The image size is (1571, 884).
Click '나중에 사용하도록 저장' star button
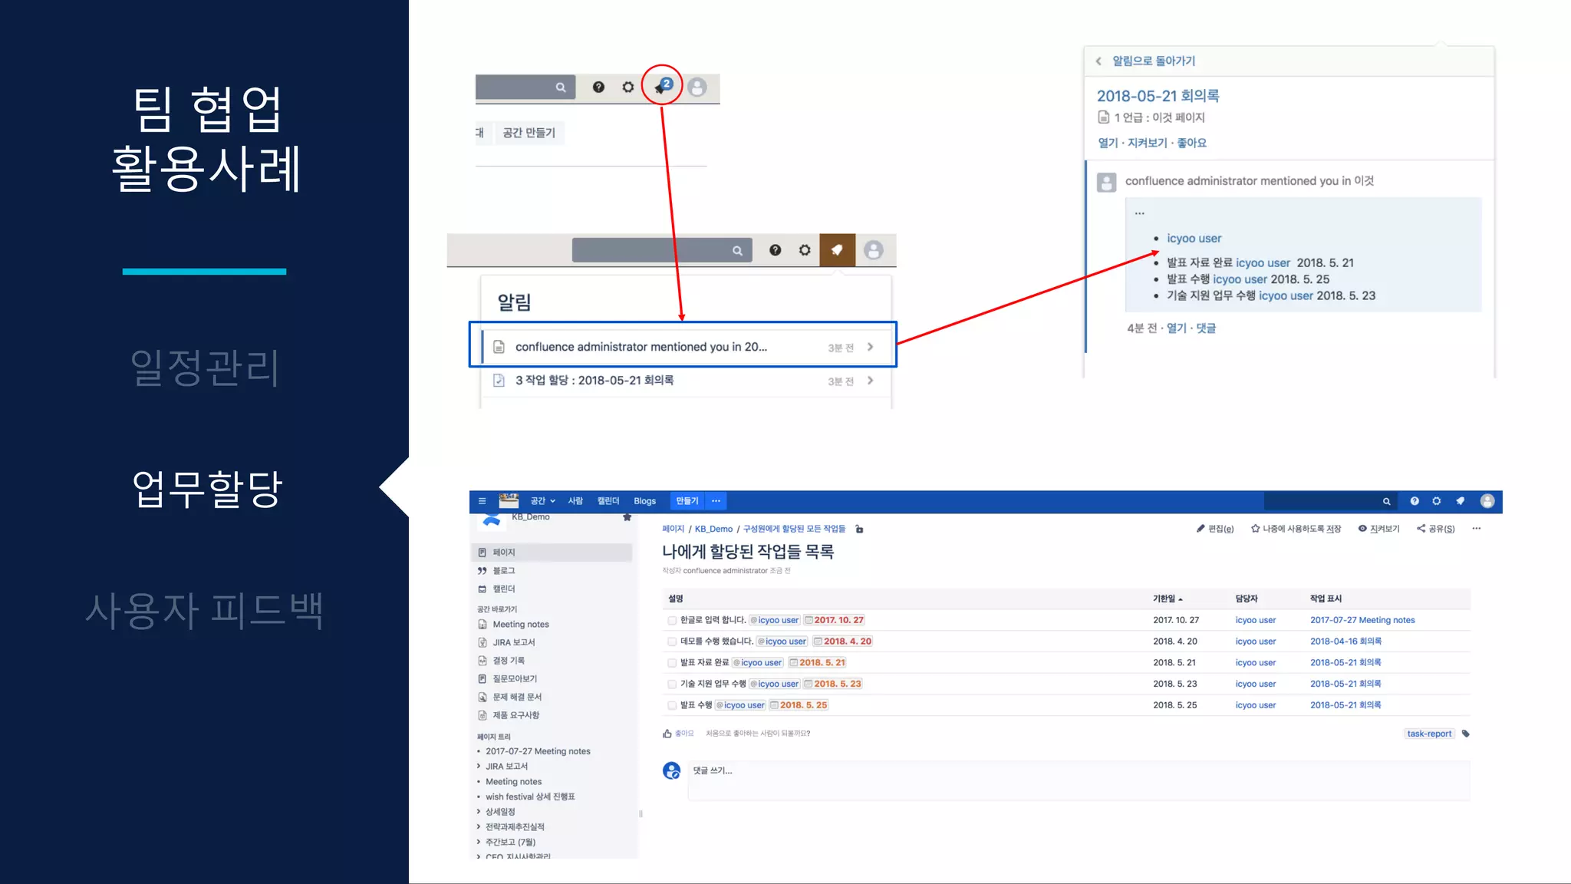pos(1296,529)
